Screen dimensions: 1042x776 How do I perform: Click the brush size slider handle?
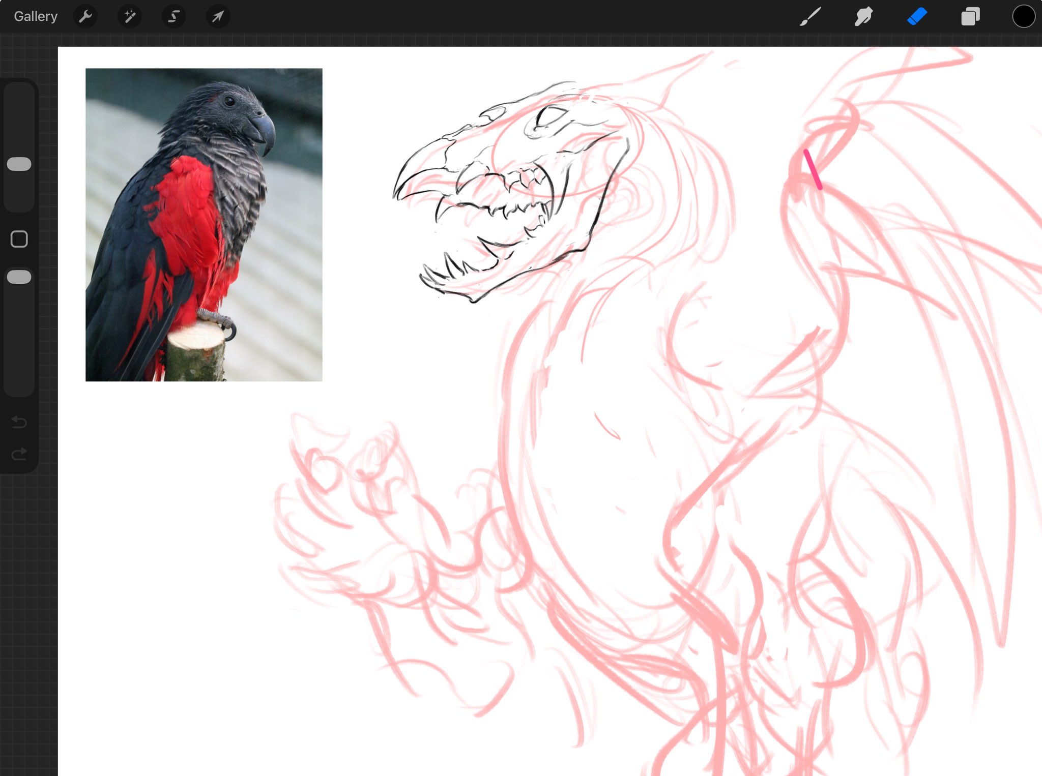coord(19,164)
